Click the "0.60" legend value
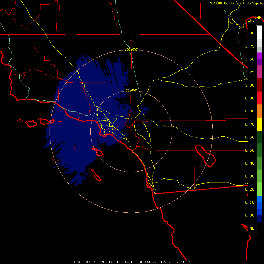 pos(250,137)
